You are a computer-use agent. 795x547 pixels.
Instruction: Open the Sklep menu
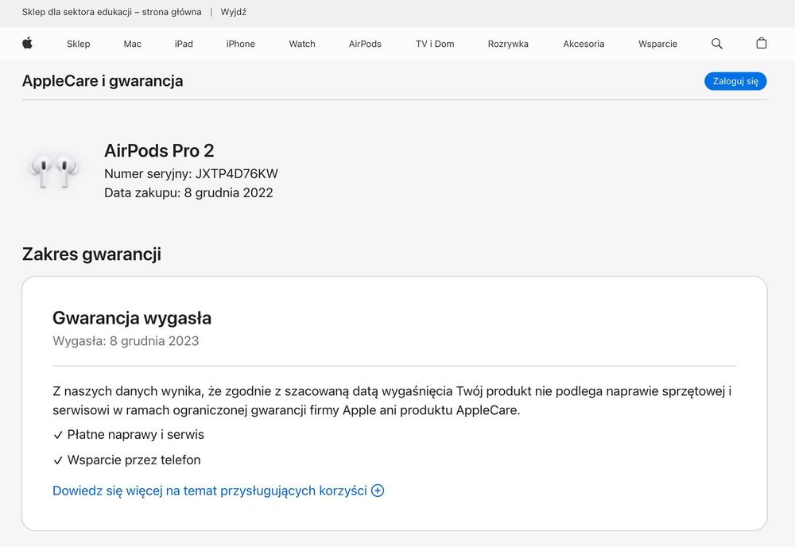click(79, 44)
